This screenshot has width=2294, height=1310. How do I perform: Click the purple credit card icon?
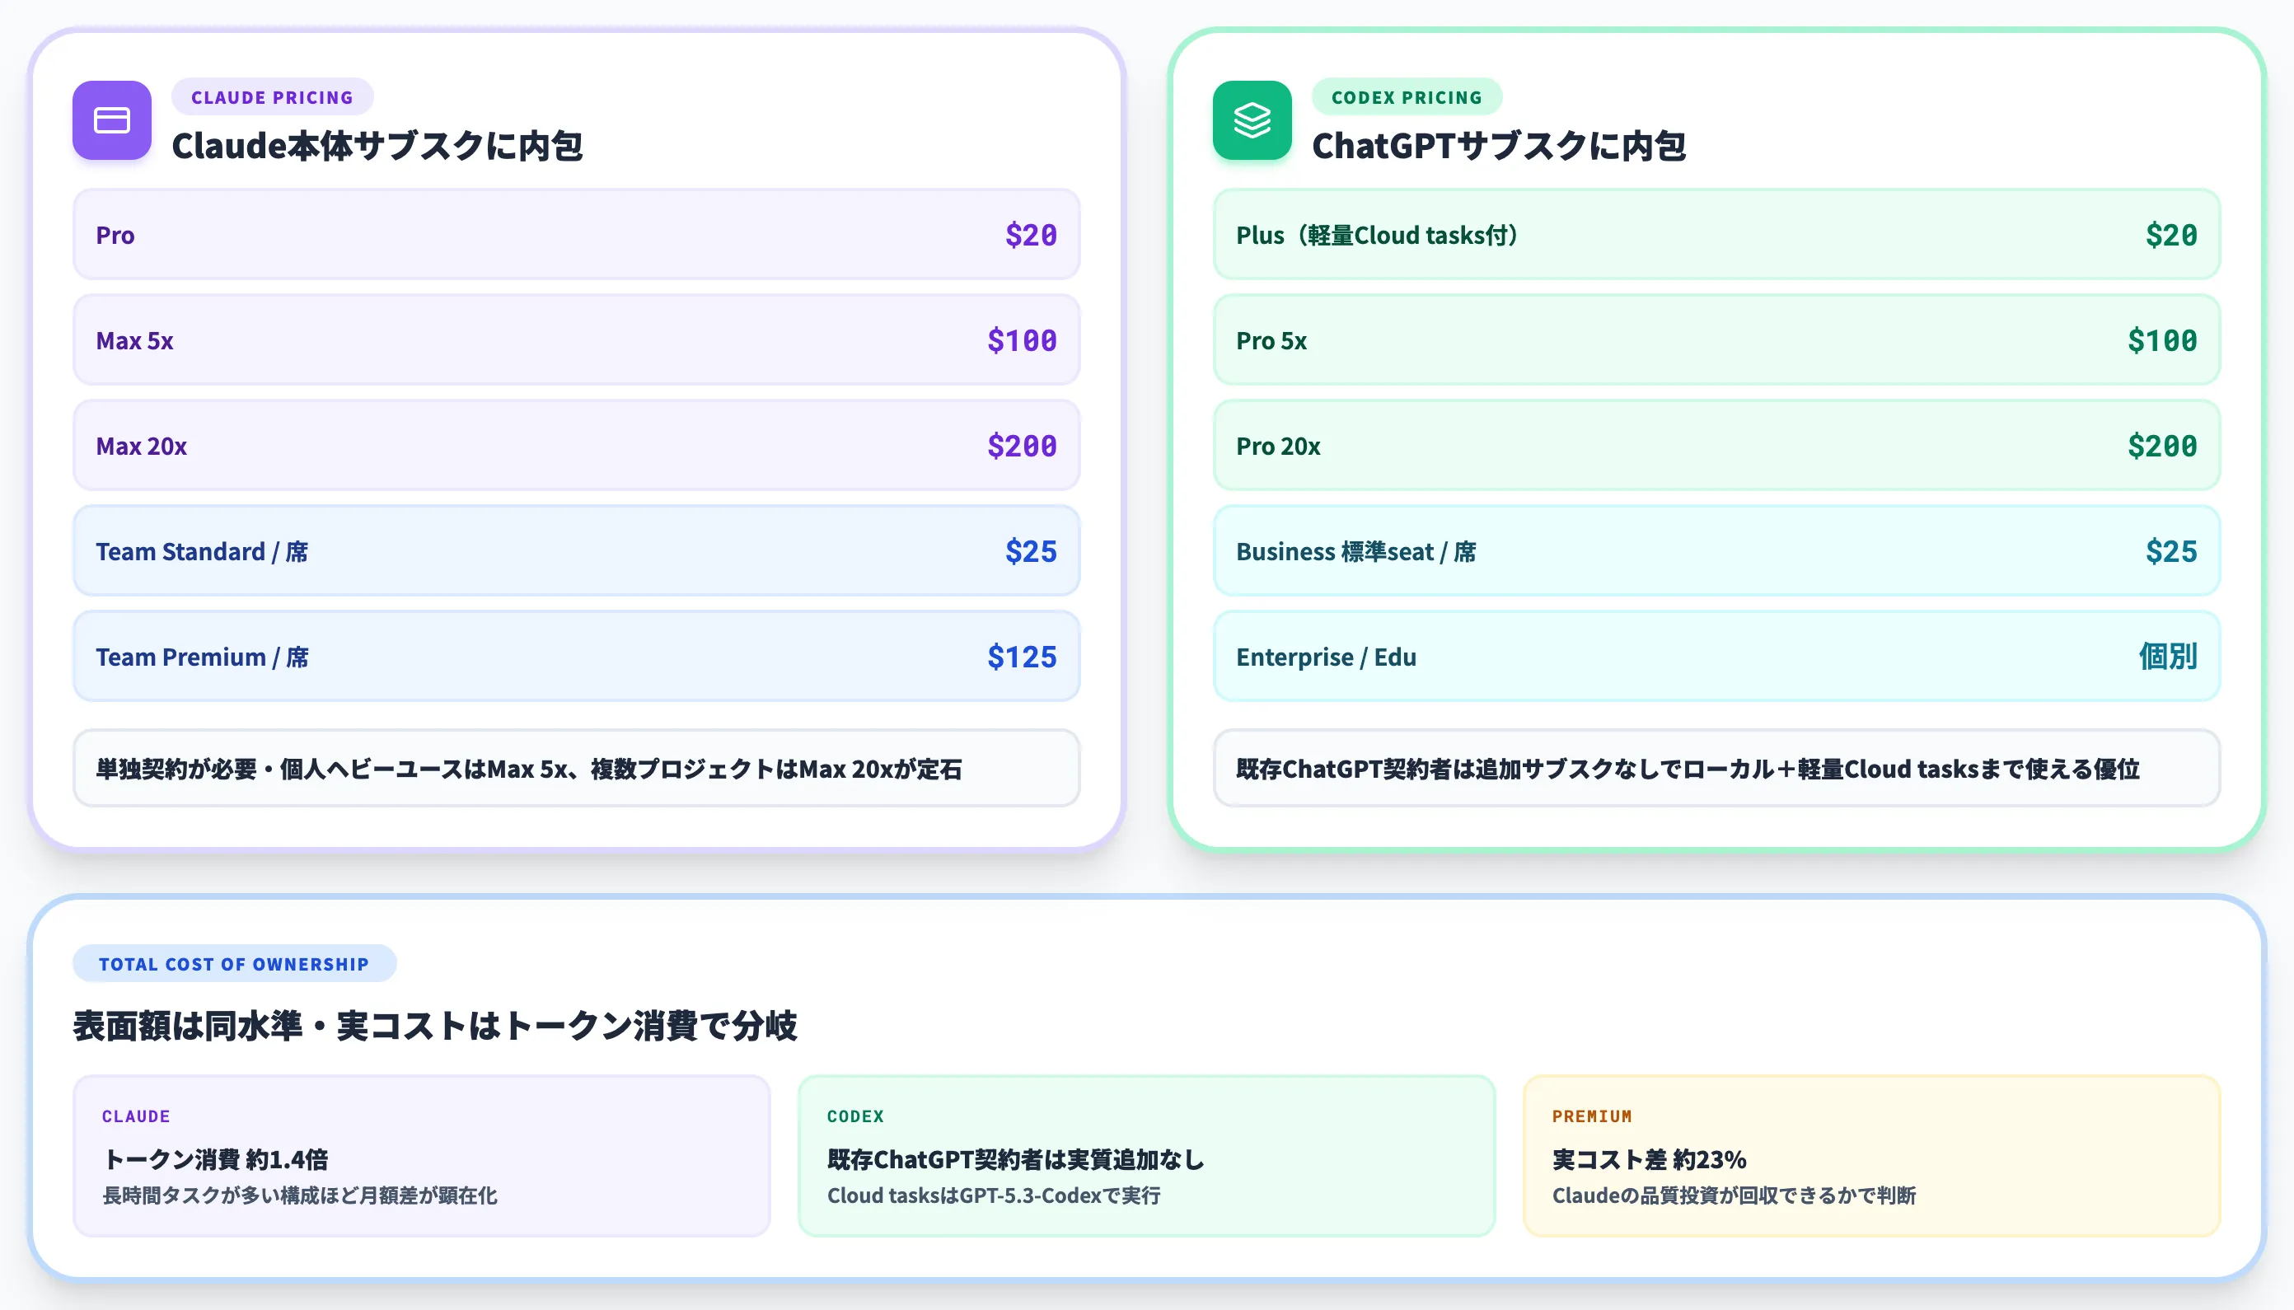tap(111, 119)
